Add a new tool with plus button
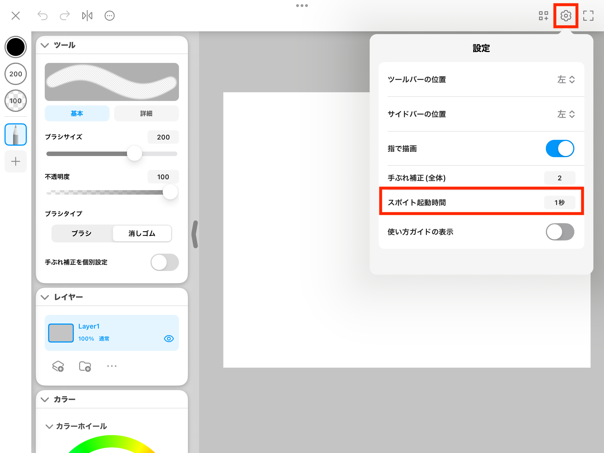This screenshot has height=453, width=604. pyautogui.click(x=16, y=161)
